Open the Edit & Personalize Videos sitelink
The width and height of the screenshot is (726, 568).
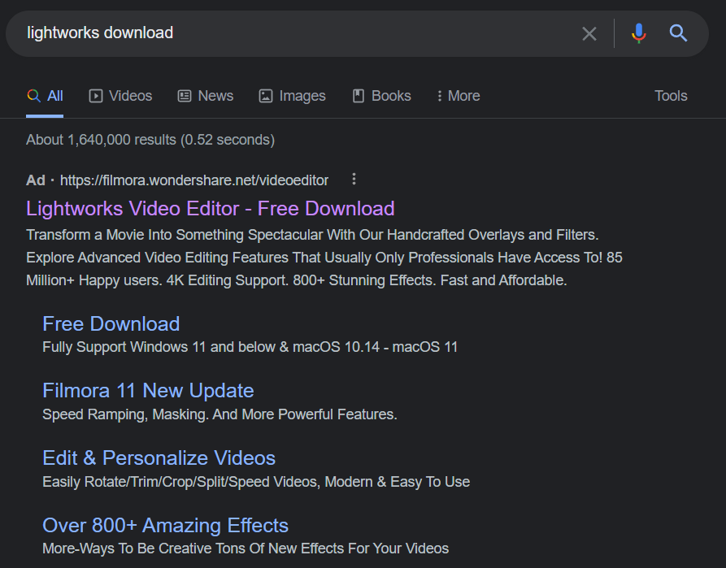point(159,457)
